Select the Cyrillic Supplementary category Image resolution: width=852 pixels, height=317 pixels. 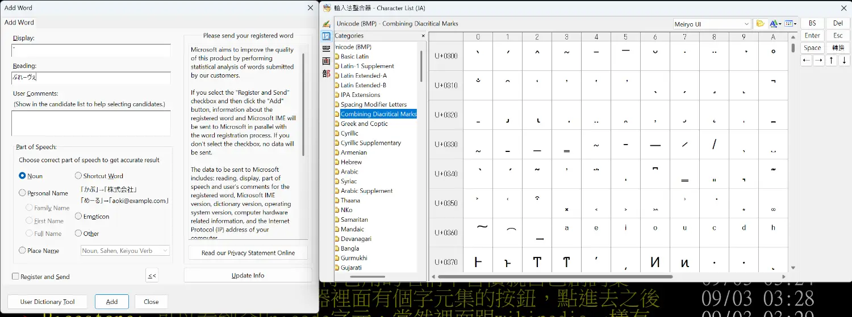coord(371,143)
